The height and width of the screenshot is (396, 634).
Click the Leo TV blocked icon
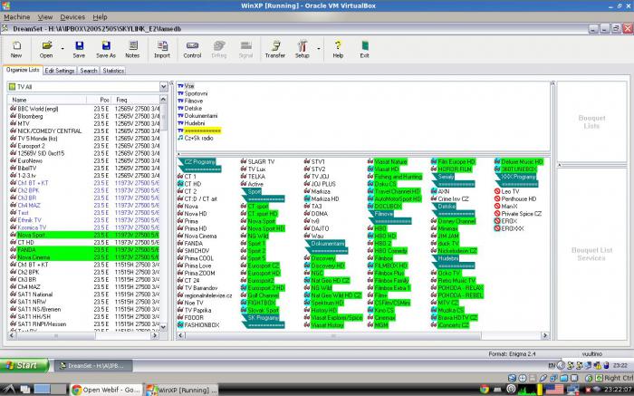(497, 191)
